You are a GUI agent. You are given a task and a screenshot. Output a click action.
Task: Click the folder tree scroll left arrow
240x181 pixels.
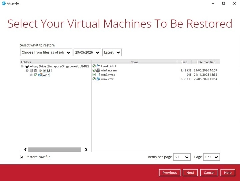tap(25, 149)
